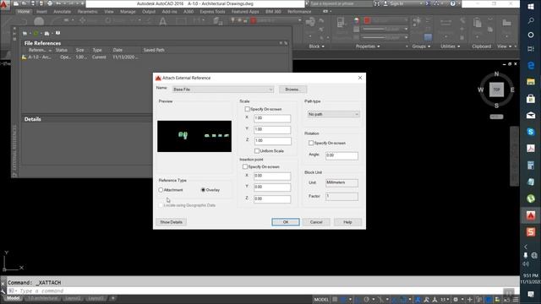This screenshot has width=541, height=304.
Task: Click the rotation Angle input field
Action: point(342,155)
